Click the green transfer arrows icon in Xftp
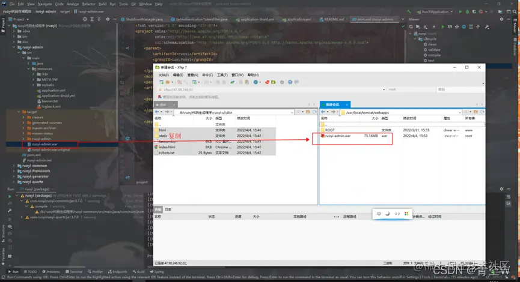520x282 pixels. coord(233,82)
